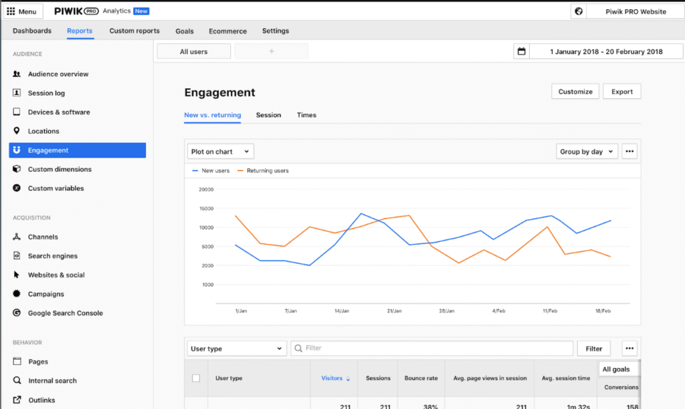Screen dimensions: 685x409
Task: Sort by Avg. session time column header
Action: (x=566, y=378)
